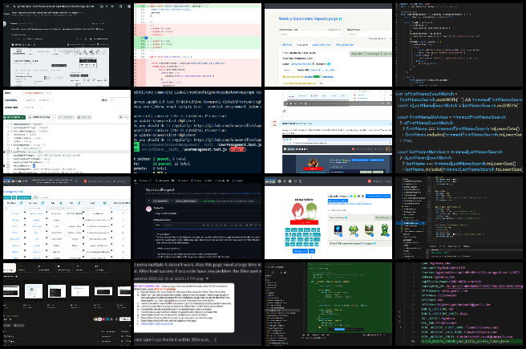Open the profile page thumbnail with badges
The image size is (526, 349).
(x=328, y=218)
